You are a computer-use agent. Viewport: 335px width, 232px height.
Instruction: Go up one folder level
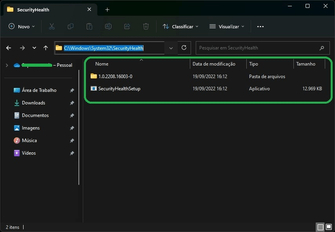46,48
